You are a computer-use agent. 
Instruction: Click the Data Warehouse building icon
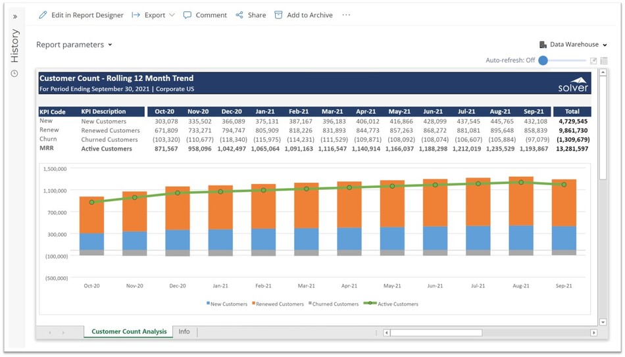coord(543,45)
